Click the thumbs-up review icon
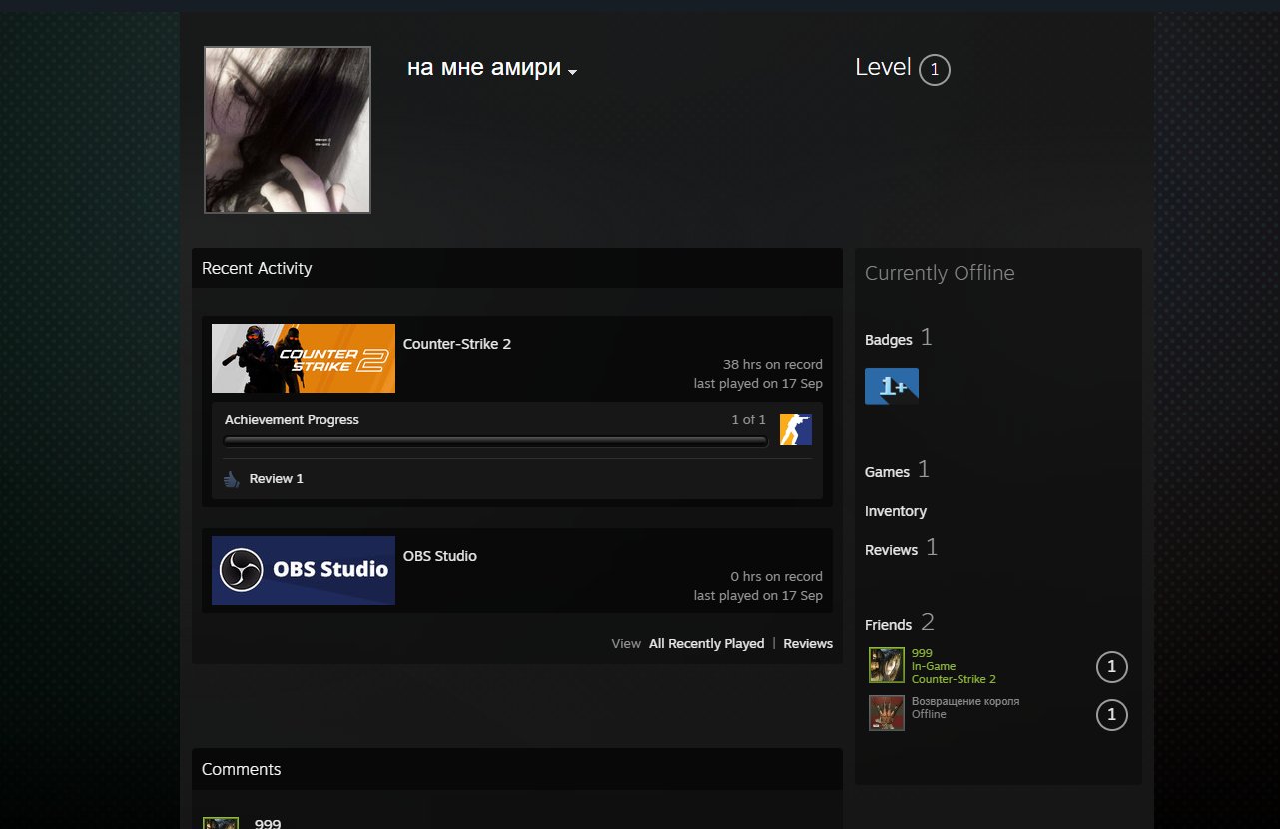The image size is (1280, 829). (x=232, y=479)
